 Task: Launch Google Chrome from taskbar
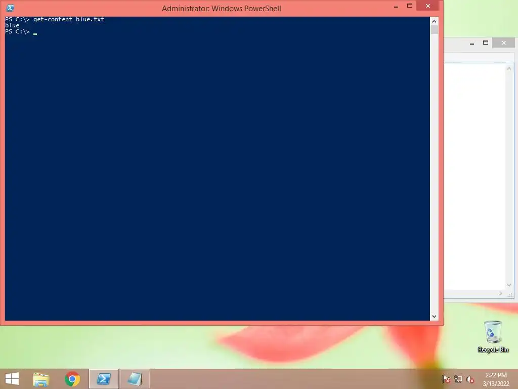[x=72, y=379]
